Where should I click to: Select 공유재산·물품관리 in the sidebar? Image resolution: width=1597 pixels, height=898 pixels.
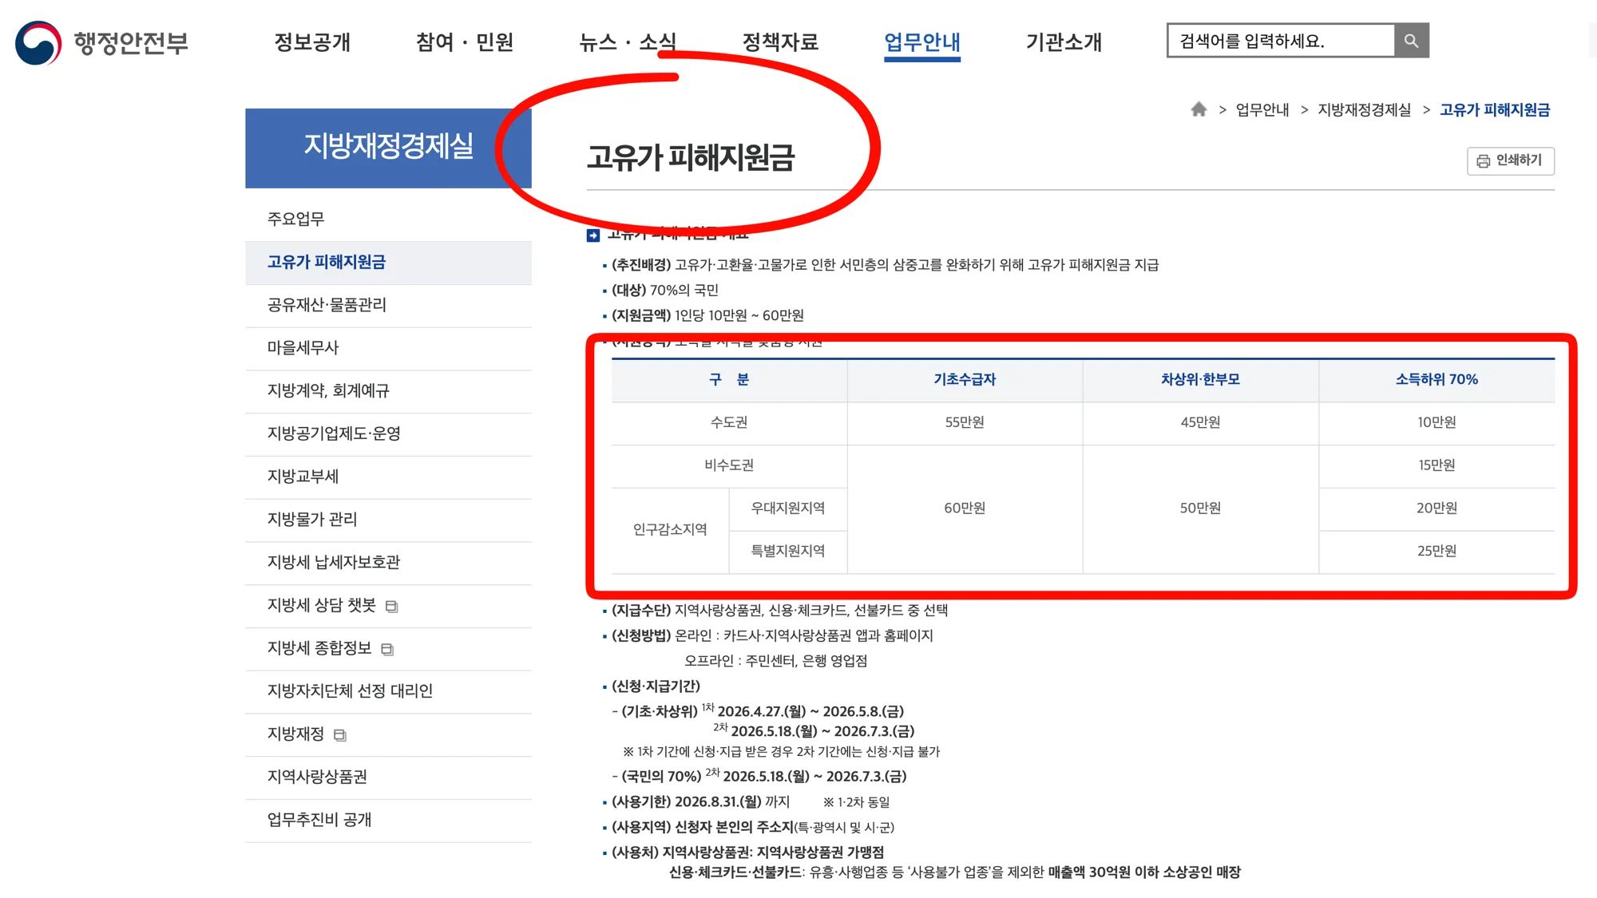pos(388,305)
